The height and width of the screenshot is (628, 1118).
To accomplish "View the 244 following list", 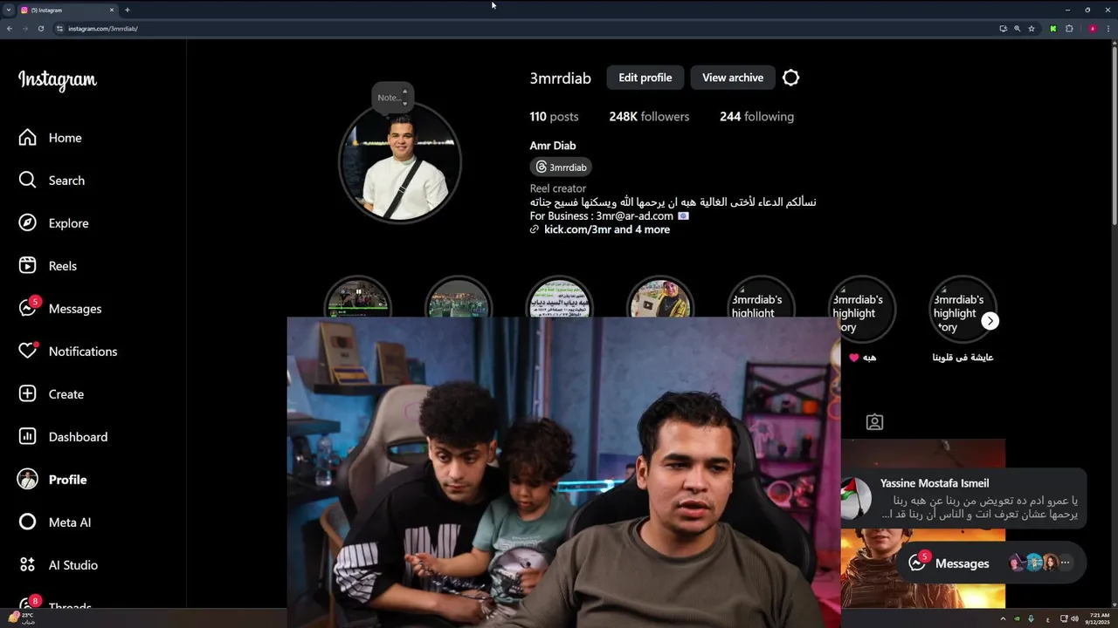I will coord(756,117).
